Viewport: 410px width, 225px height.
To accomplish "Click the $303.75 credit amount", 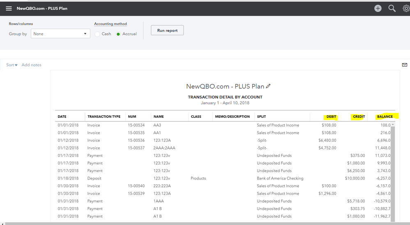I will (x=358, y=209).
